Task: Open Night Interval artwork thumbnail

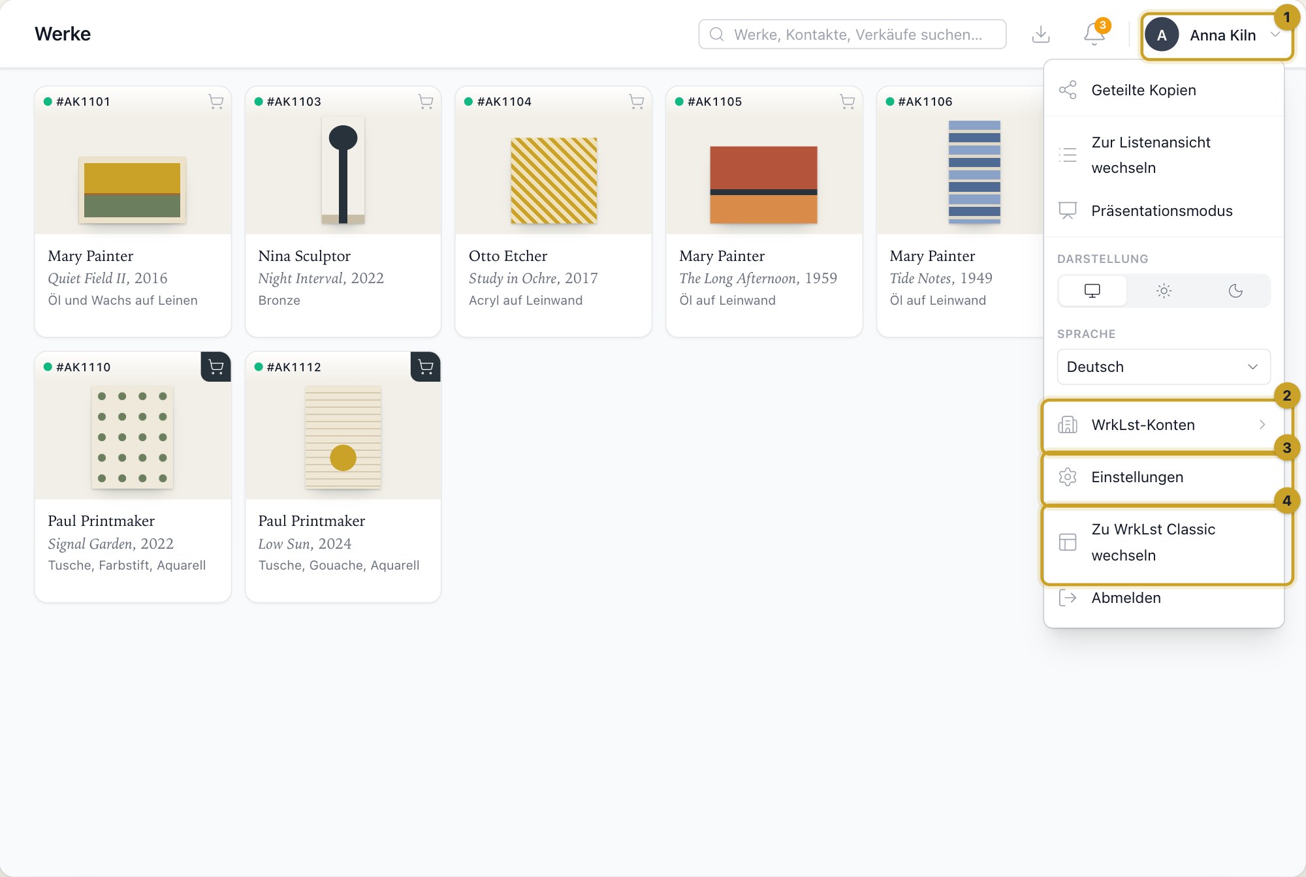Action: 343,170
